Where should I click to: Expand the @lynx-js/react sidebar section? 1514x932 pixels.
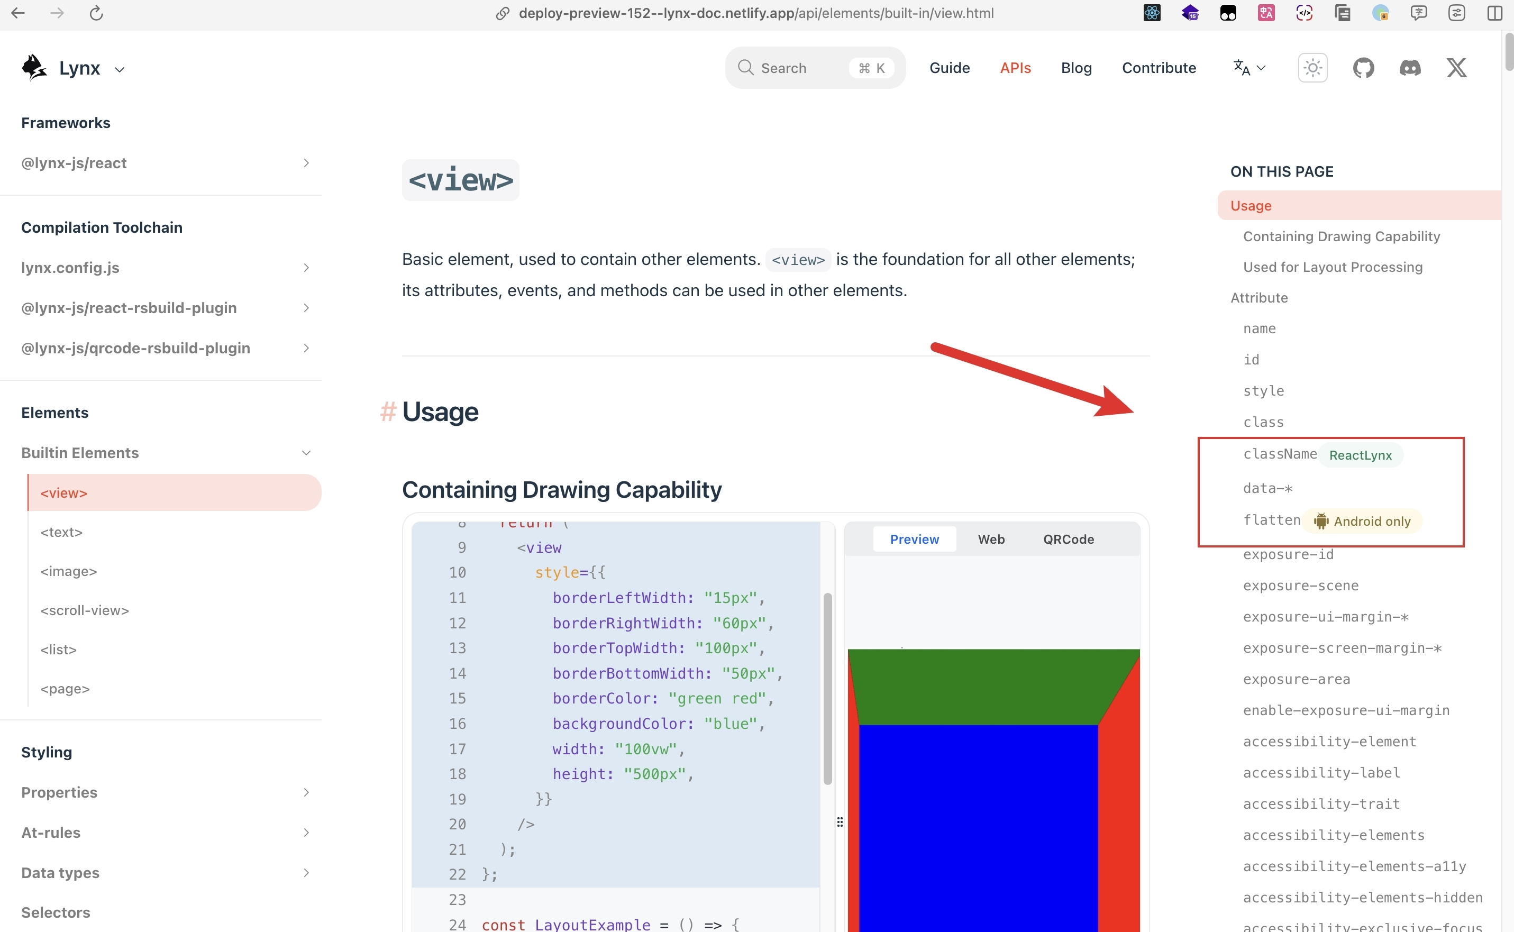(306, 163)
